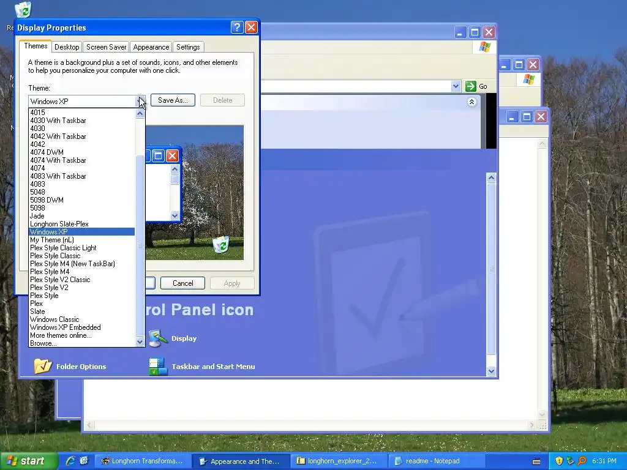
Task: Select Longhorn Slate-Plex theme
Action: [82, 224]
